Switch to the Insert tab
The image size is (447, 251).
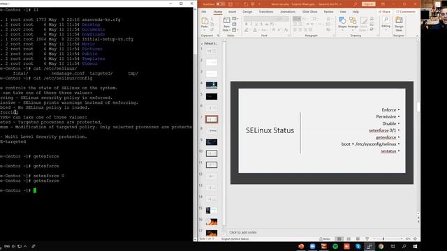click(233, 12)
